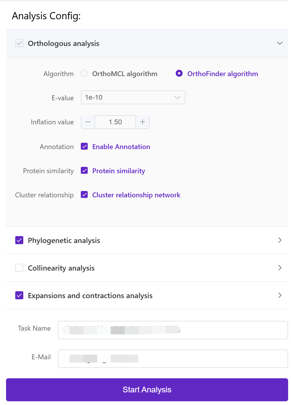Expand the Phylogenetic analysis section arrow
The image size is (291, 405).
click(x=279, y=240)
